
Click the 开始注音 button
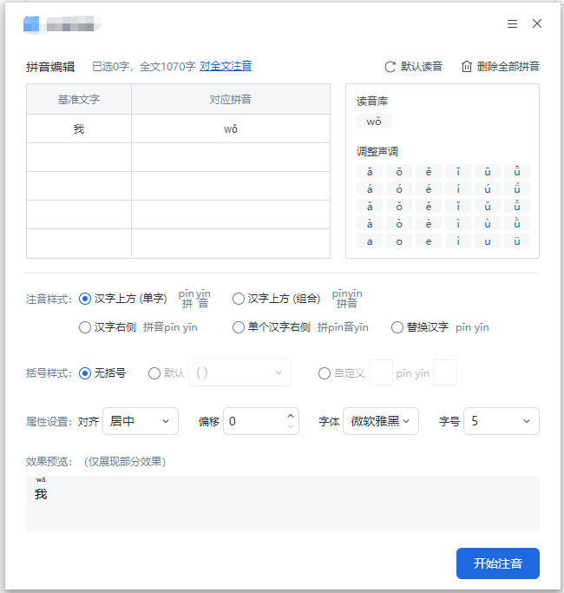tap(498, 563)
